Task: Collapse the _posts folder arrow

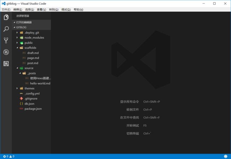Action: coord(20,73)
